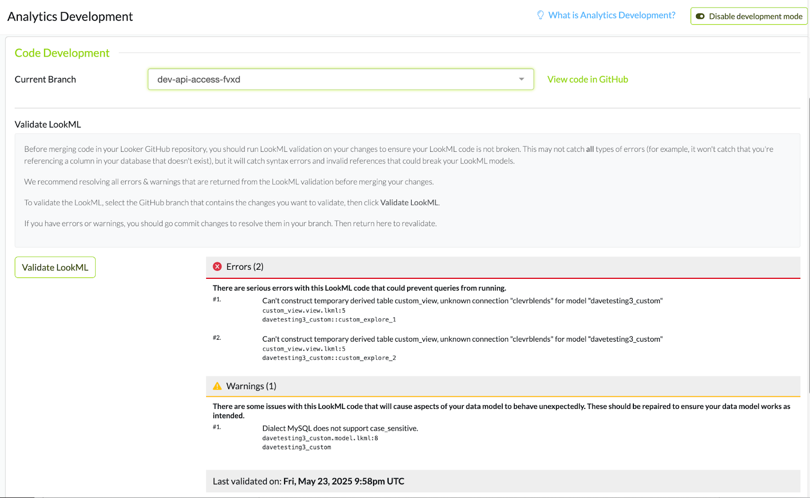810x498 pixels.
Task: Click the Last validated on timestamp bar
Action: point(503,481)
